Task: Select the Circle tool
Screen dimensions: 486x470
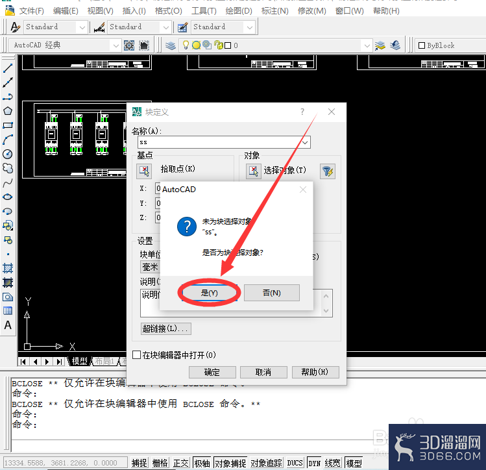Action: click(x=7, y=154)
